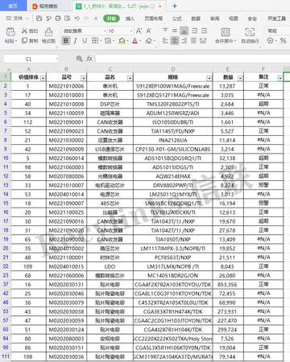Expand the merge center options arrow
This screenshot has height=362, width=290.
[x=235, y=41]
